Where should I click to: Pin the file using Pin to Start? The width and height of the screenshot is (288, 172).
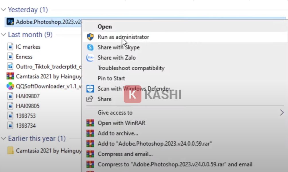click(x=111, y=78)
